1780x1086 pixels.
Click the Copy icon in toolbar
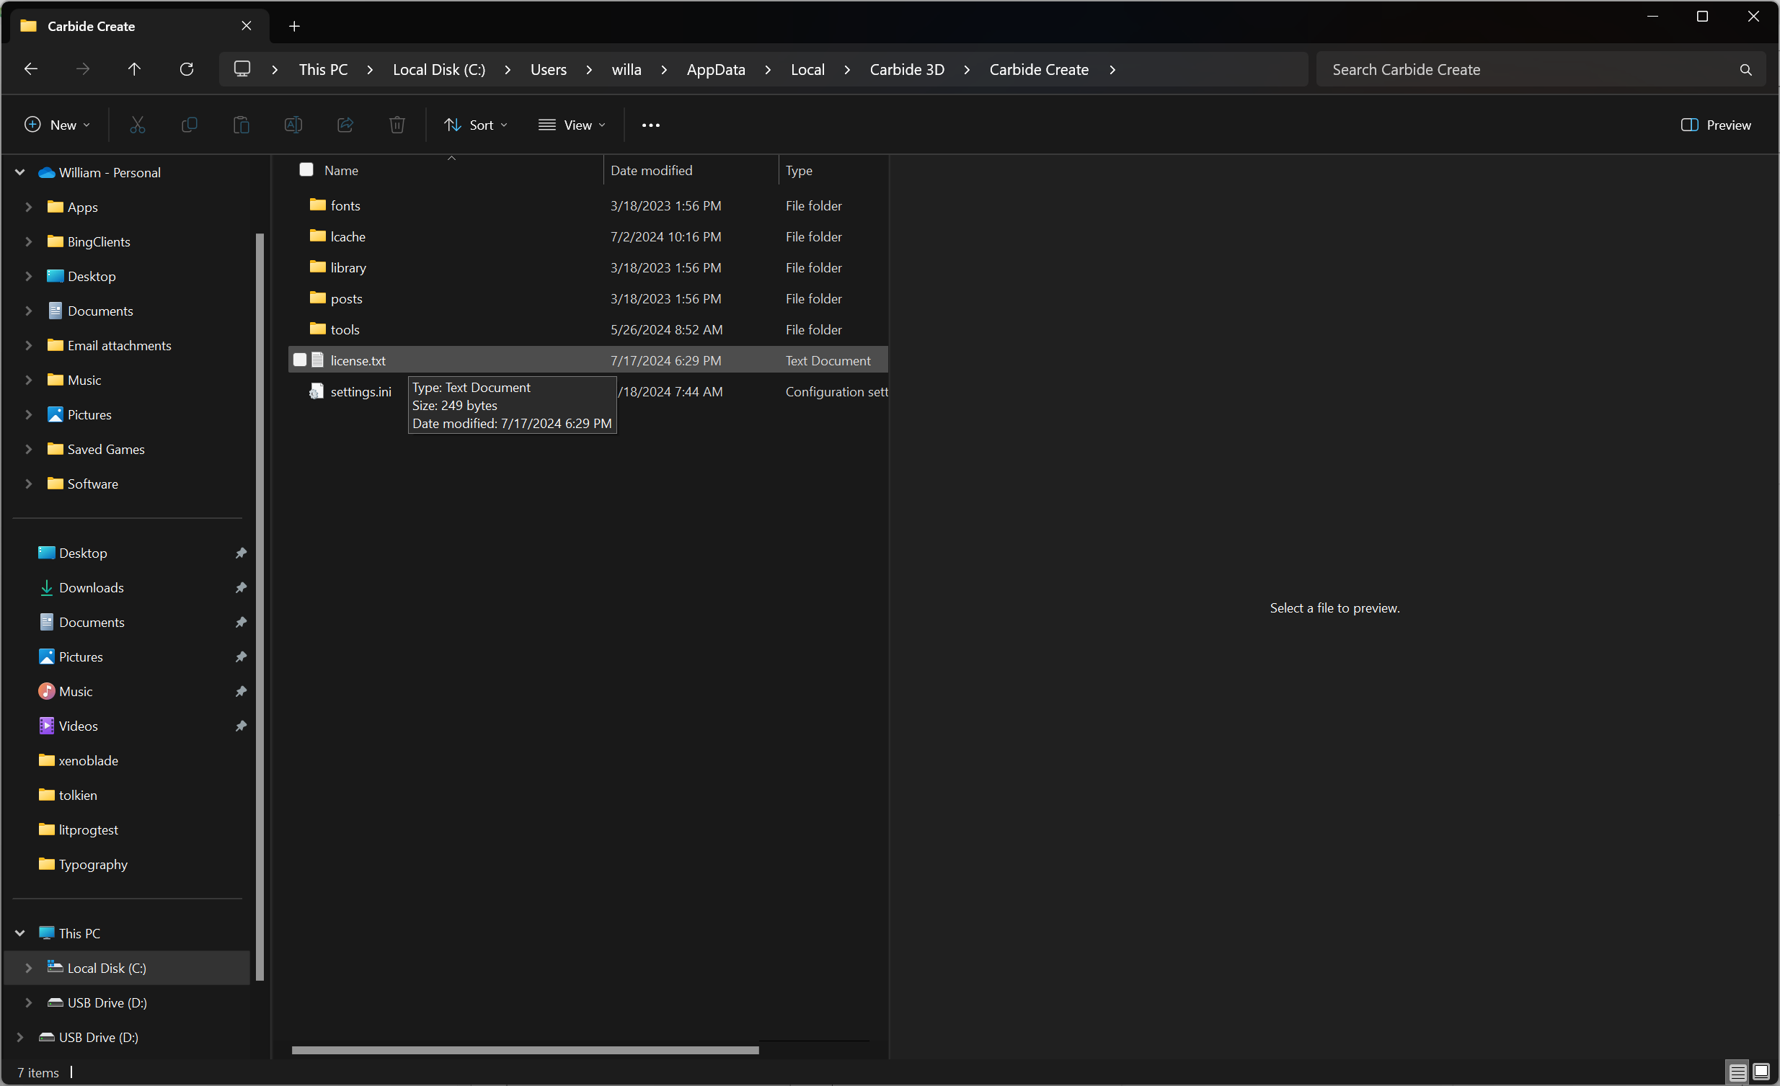click(190, 125)
